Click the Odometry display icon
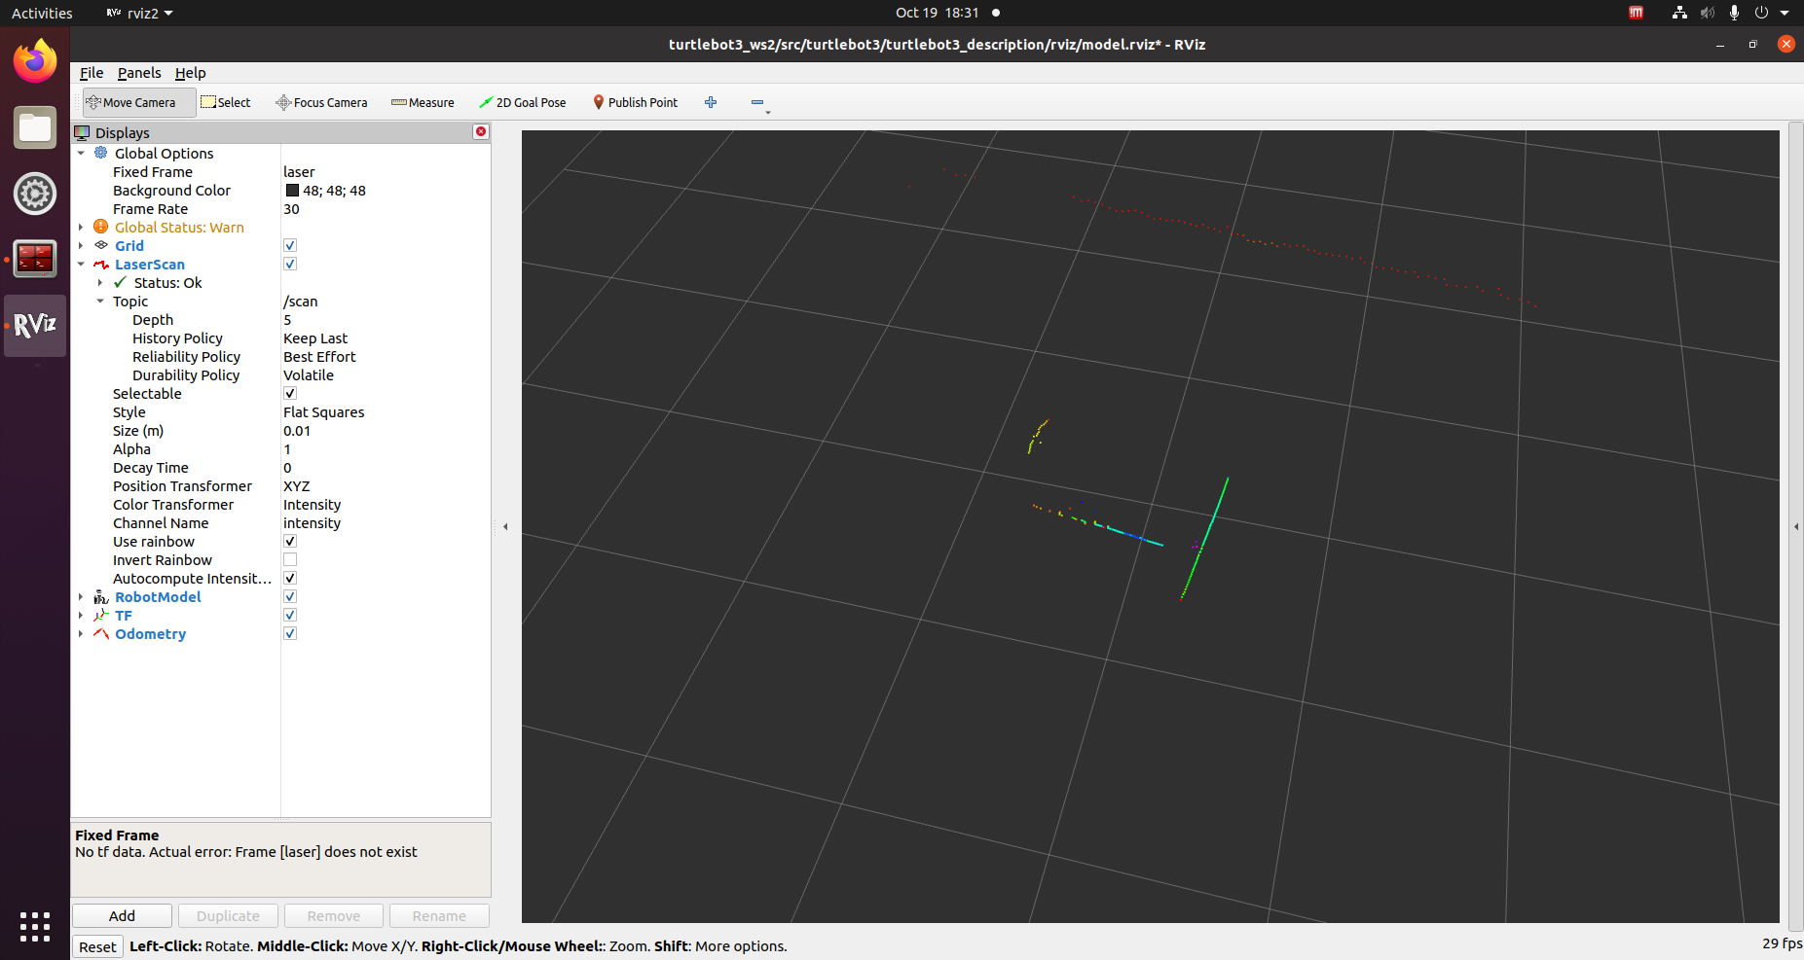The height and width of the screenshot is (960, 1804). tap(101, 633)
